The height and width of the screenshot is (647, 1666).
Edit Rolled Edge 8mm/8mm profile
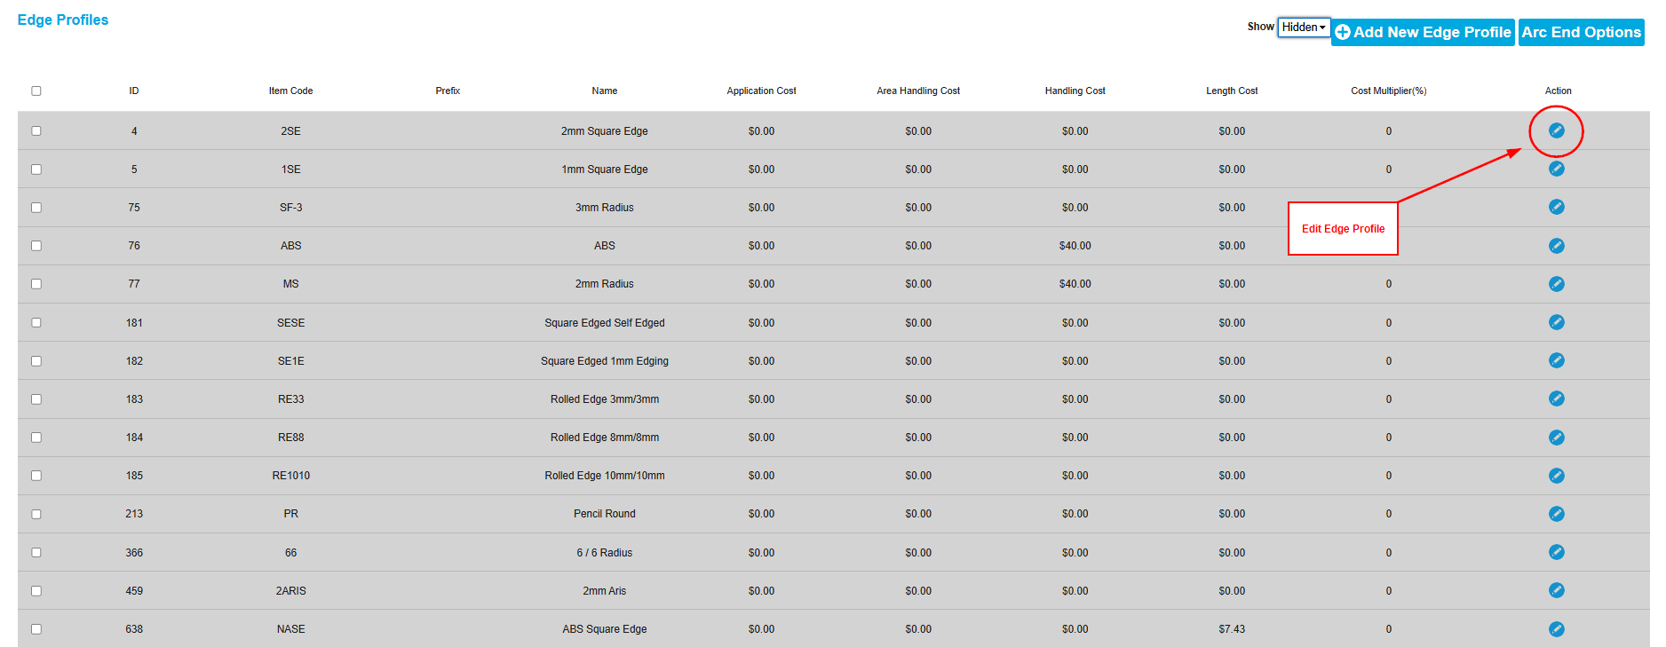1556,438
